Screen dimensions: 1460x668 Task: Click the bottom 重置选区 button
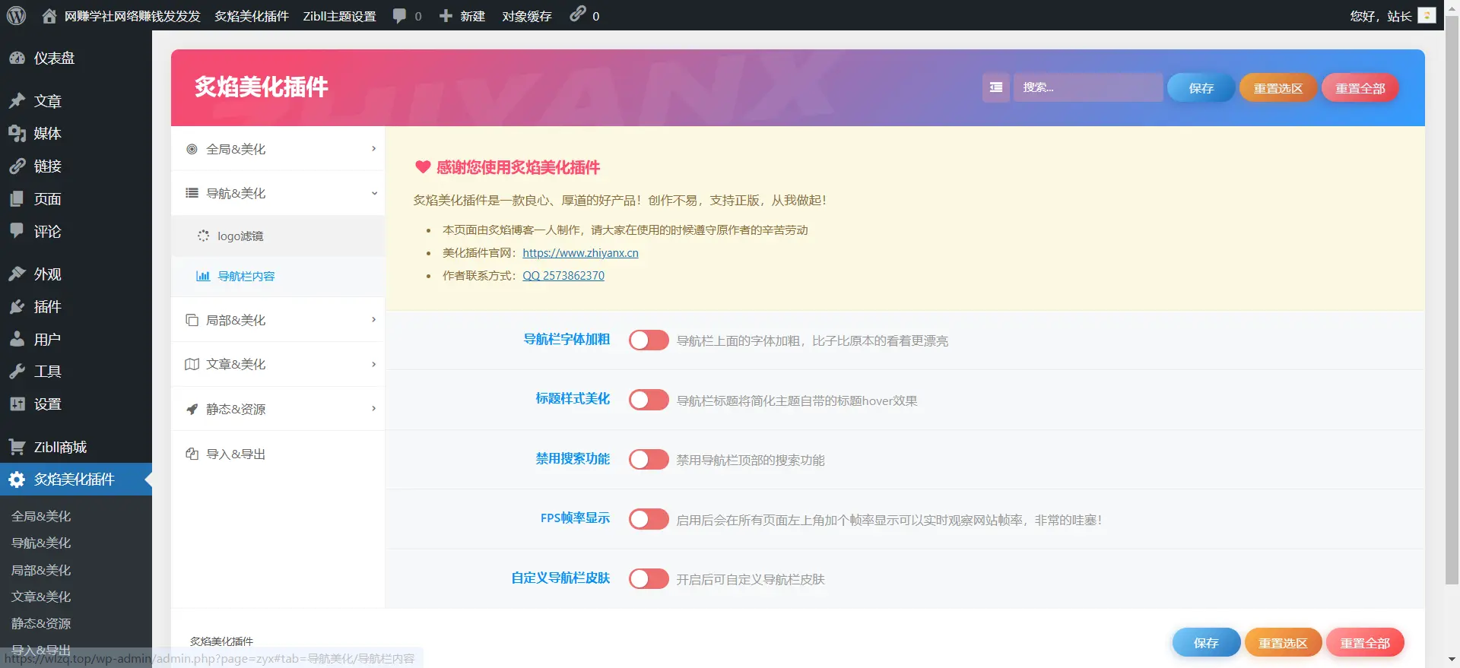tap(1283, 643)
